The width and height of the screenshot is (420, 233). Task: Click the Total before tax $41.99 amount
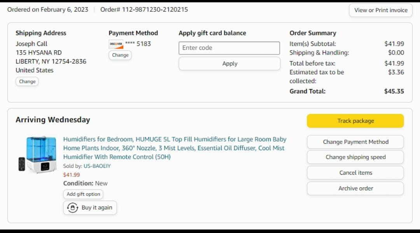tap(394, 63)
